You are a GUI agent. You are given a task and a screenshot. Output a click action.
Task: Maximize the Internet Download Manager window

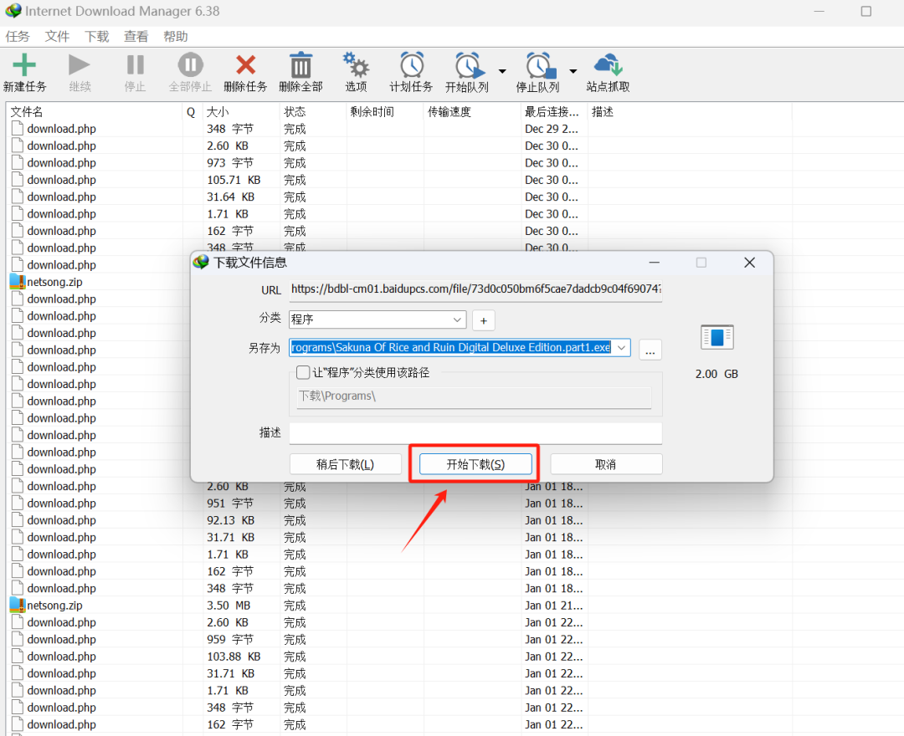(x=866, y=11)
